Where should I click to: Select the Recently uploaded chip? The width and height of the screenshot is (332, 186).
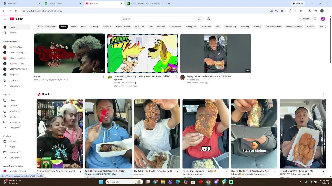pos(294,27)
